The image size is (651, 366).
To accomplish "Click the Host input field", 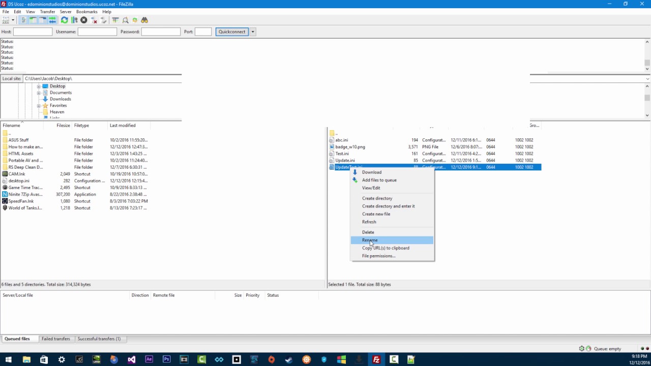I will pos(33,32).
